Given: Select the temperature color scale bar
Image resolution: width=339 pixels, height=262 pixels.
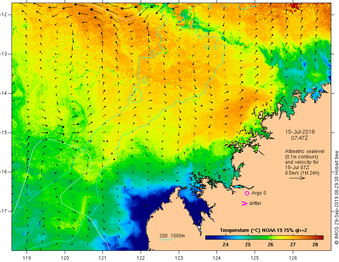Looking at the screenshot, I should coord(264,237).
